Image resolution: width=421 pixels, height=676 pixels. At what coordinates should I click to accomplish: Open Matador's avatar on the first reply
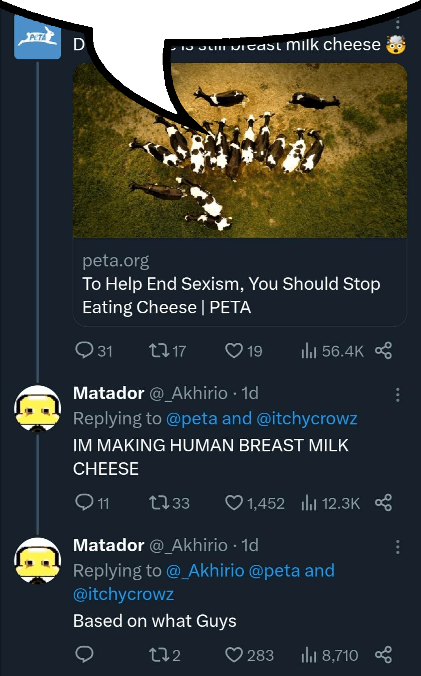tap(37, 408)
